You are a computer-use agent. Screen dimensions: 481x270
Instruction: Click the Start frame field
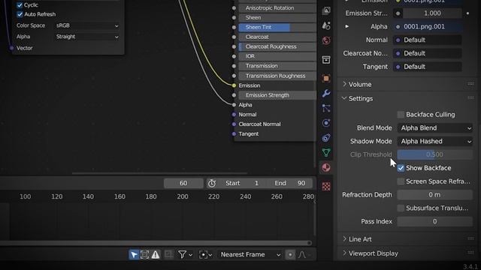(243, 183)
